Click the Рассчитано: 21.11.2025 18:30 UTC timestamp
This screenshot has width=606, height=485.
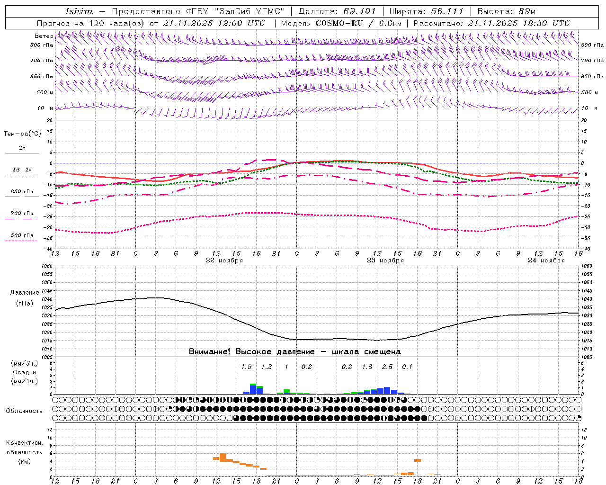491,23
